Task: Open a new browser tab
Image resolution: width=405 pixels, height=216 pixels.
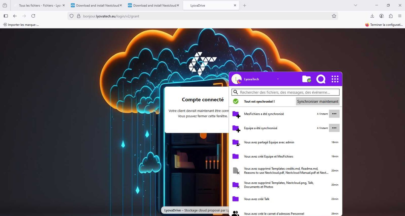Action: click(x=244, y=5)
